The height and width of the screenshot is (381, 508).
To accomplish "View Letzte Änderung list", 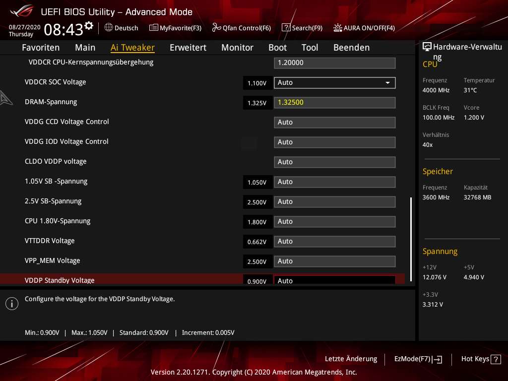I will click(x=351, y=359).
